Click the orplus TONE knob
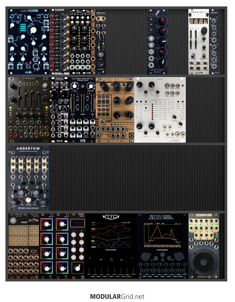 [139, 85]
